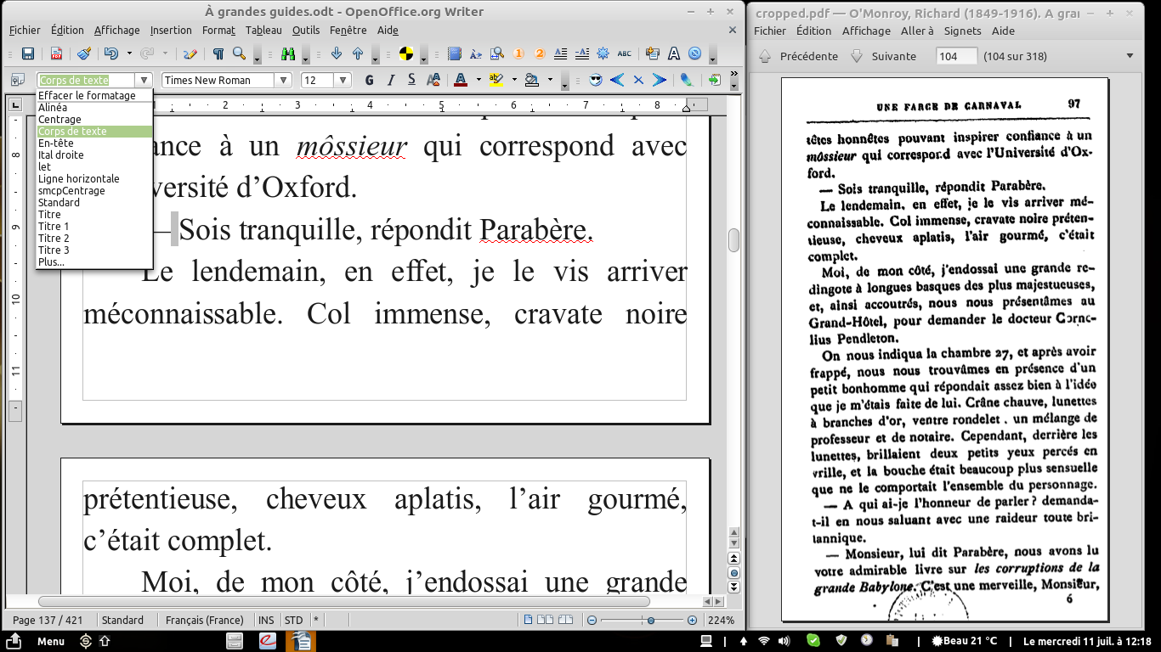This screenshot has width=1161, height=652.
Task: Switch to single page view layout
Action: tap(529, 620)
